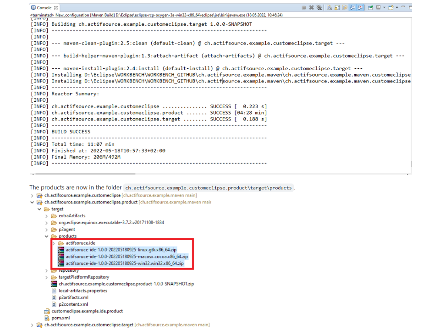Viewport: 440px width, 330px height.
Task: Click the Clear Console icon
Action: coord(330,8)
